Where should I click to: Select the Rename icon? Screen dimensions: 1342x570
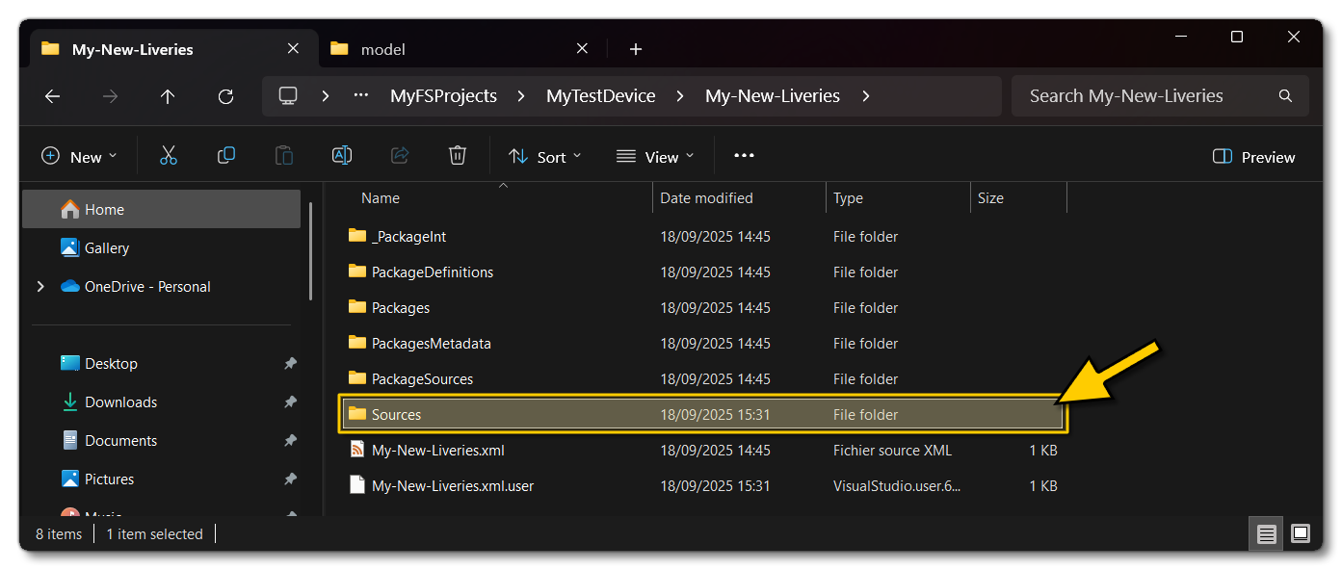point(342,155)
